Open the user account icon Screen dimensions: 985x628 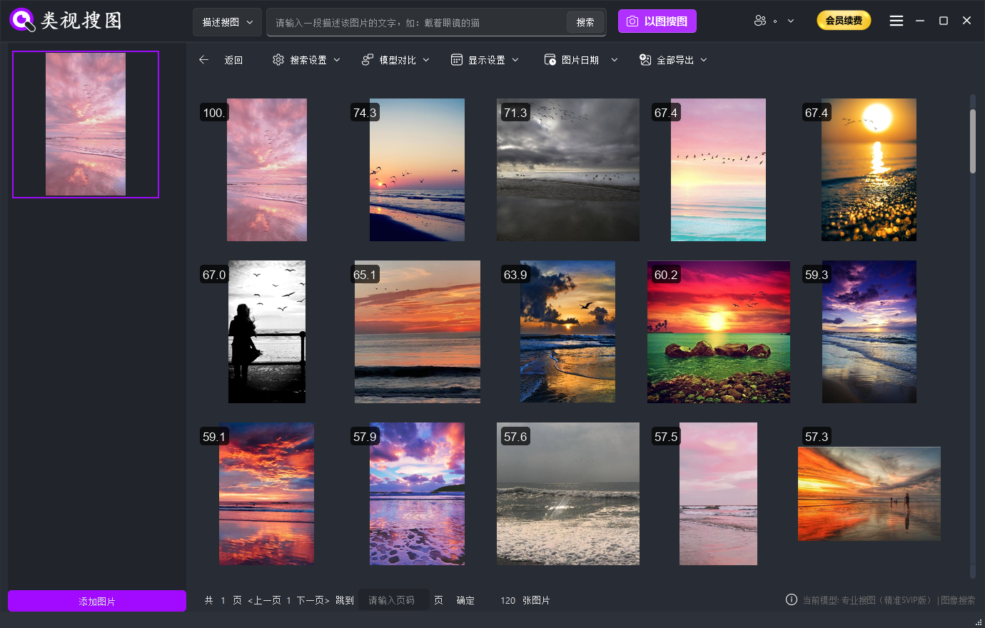pos(760,21)
